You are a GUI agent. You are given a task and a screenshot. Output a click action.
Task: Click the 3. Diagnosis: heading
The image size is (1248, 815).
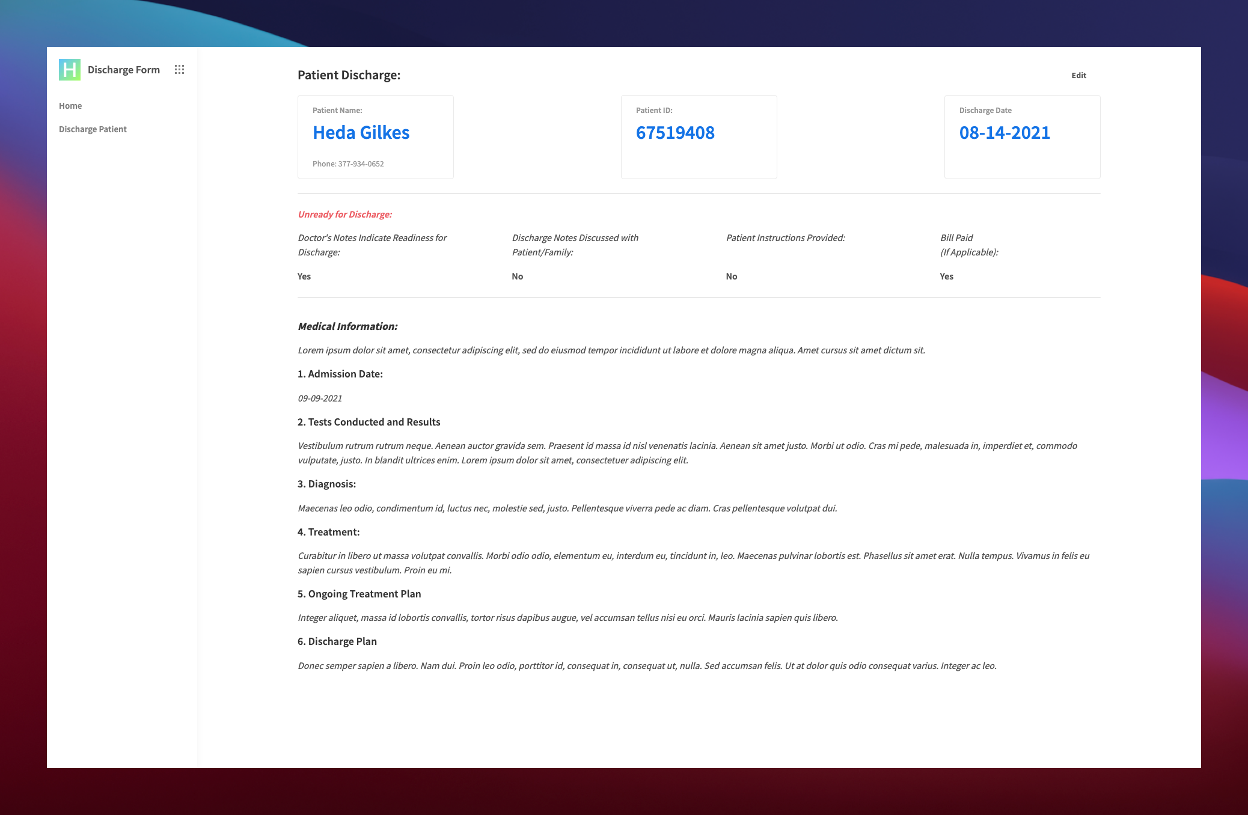pos(327,484)
